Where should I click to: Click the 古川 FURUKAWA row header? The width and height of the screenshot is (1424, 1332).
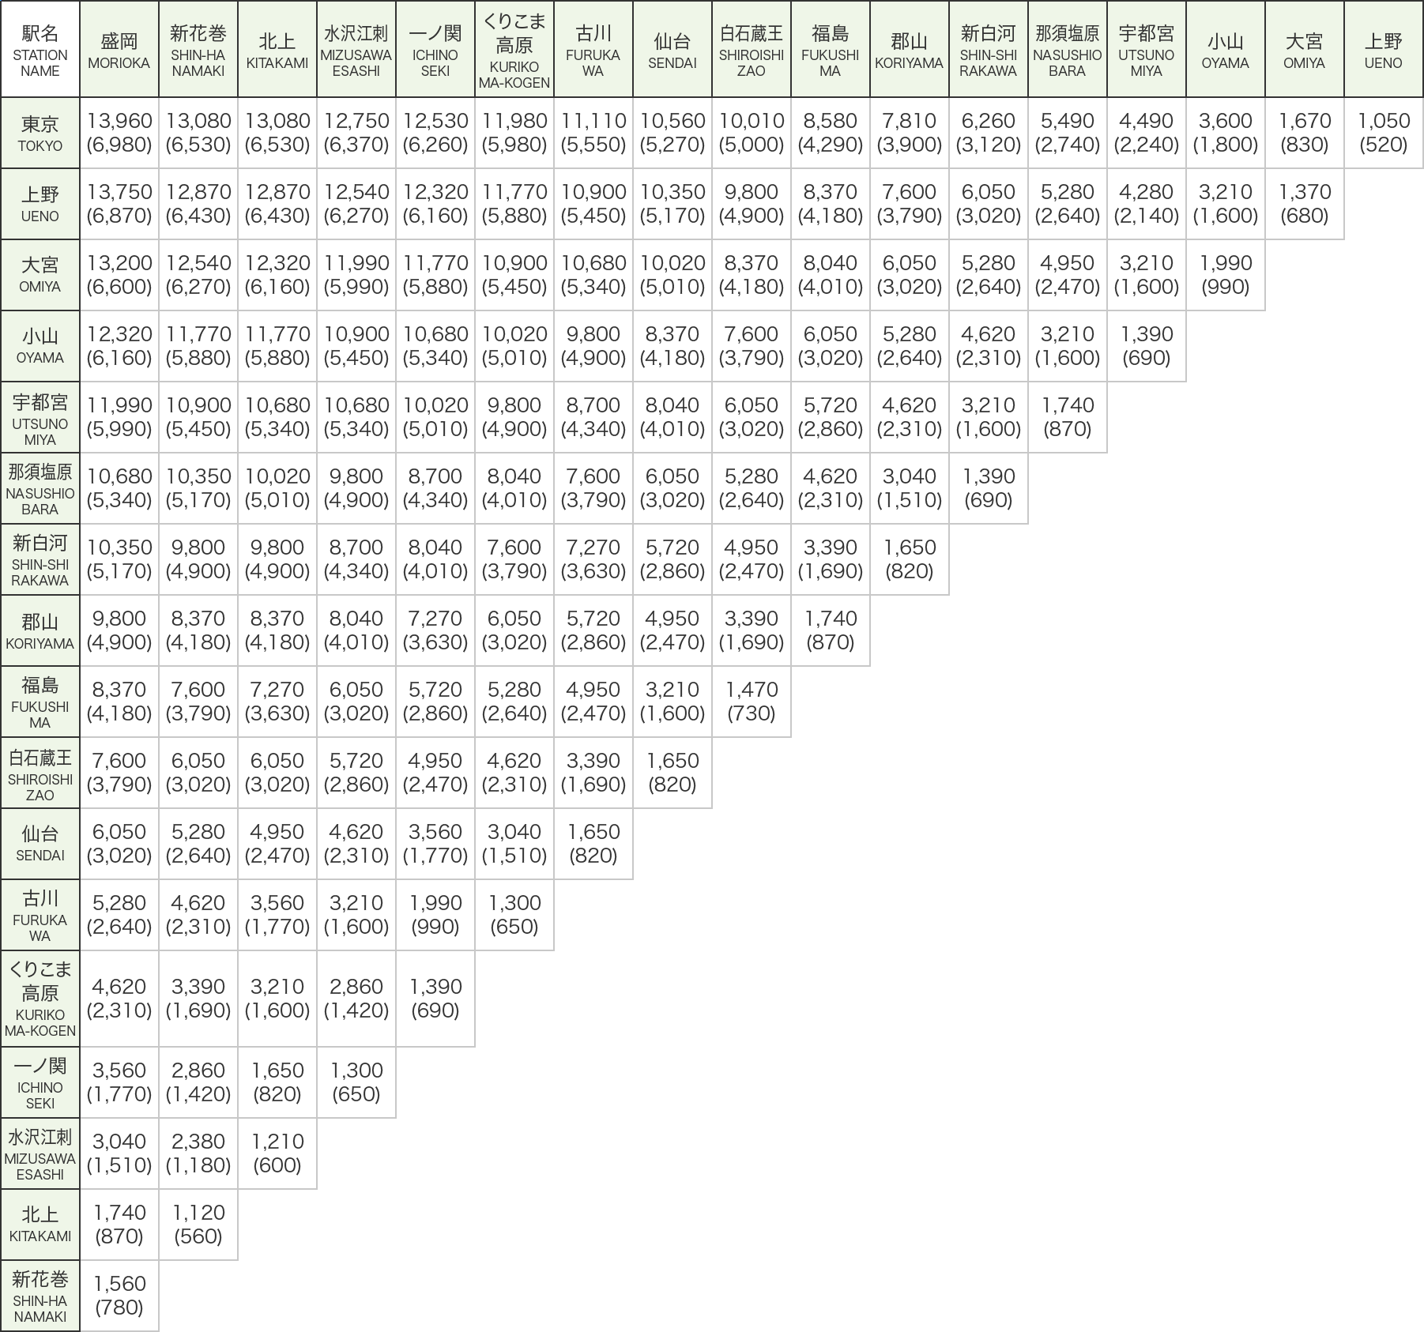(40, 915)
